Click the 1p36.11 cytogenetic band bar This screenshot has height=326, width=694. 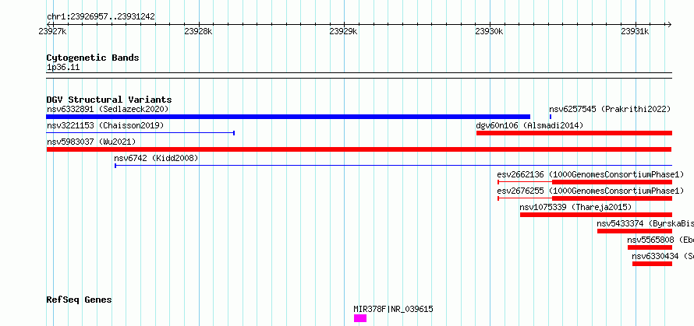pyautogui.click(x=359, y=75)
